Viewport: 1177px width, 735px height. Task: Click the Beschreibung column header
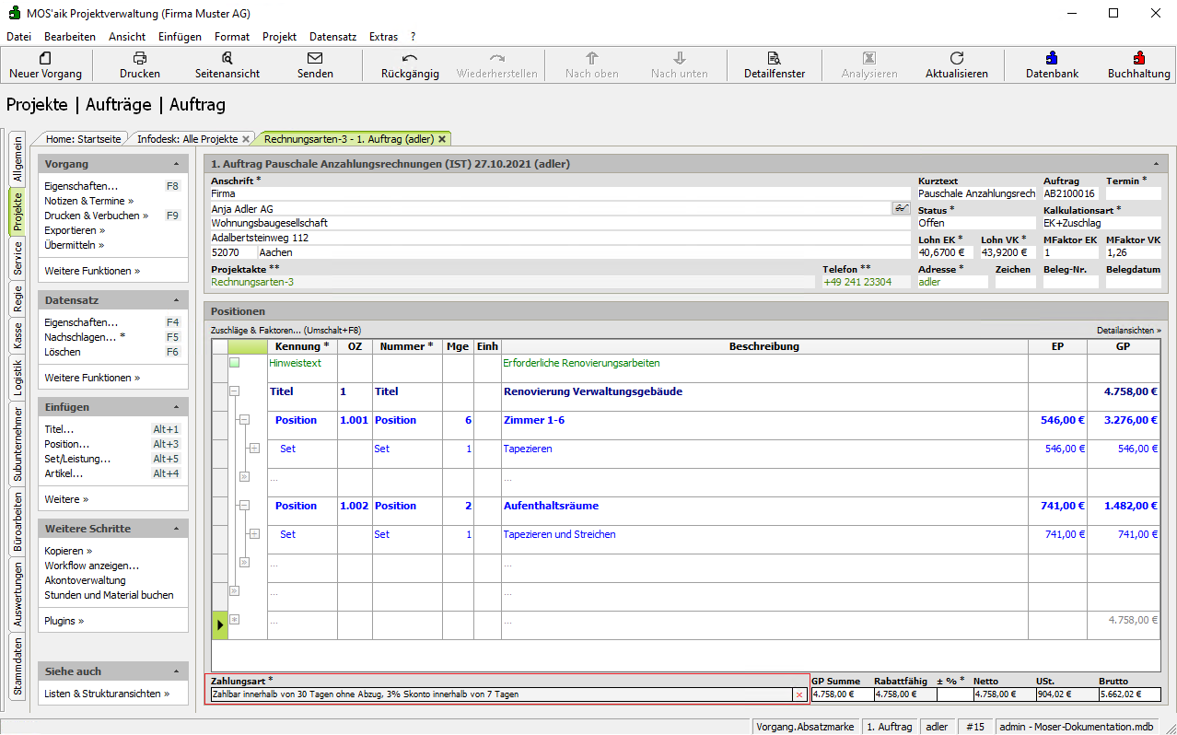[x=764, y=346]
